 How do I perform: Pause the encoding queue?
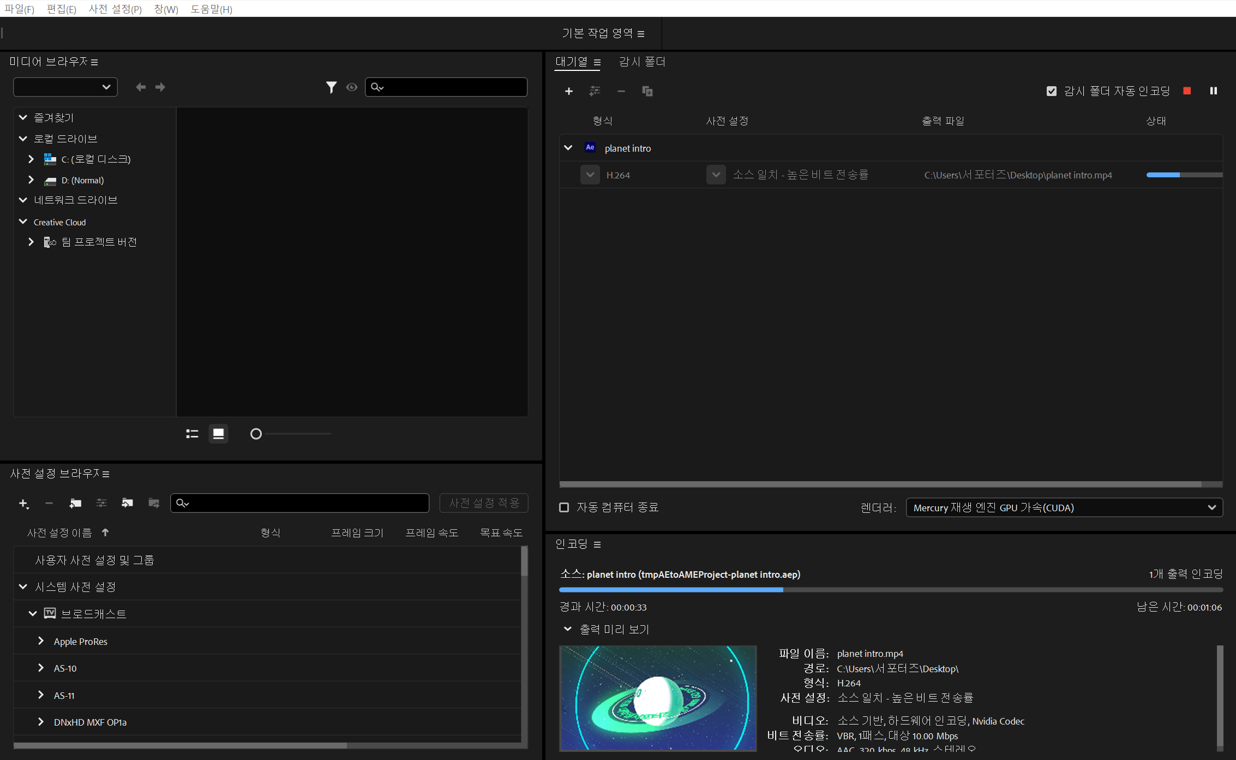1213,91
